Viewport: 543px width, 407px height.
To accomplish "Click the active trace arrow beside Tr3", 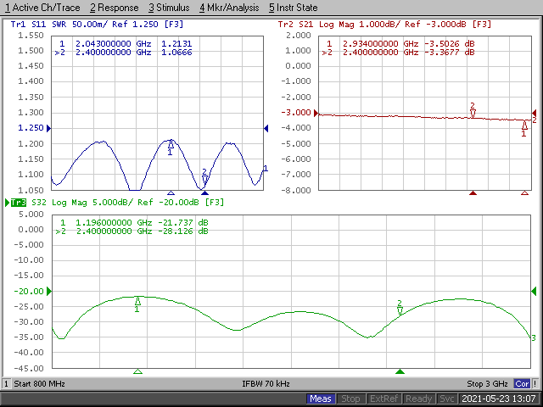I will point(8,203).
